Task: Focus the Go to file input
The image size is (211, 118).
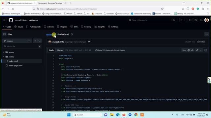Action: (x=22, y=46)
